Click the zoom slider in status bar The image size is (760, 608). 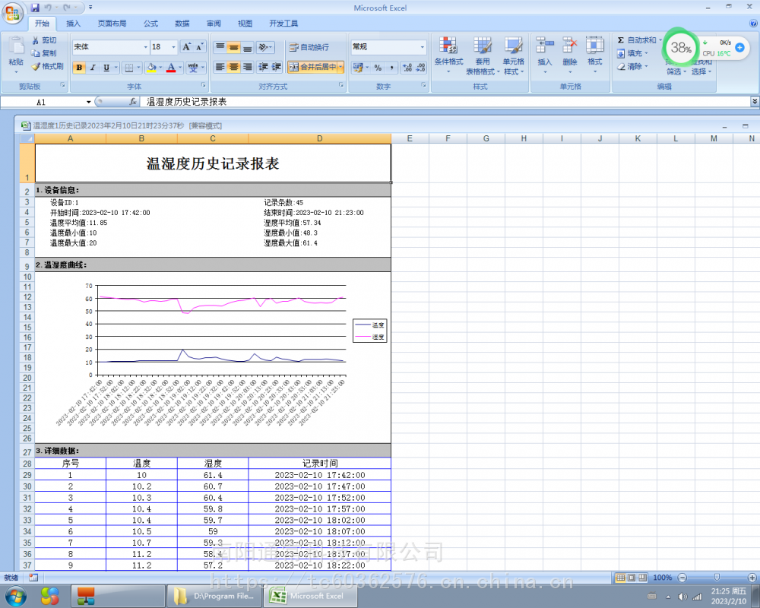(716, 578)
